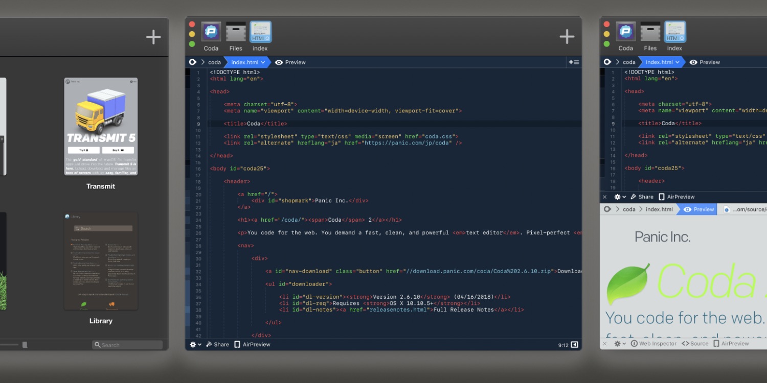Image resolution: width=767 pixels, height=383 pixels.
Task: Click Panic Inc. heading in the right preview
Action: [663, 237]
